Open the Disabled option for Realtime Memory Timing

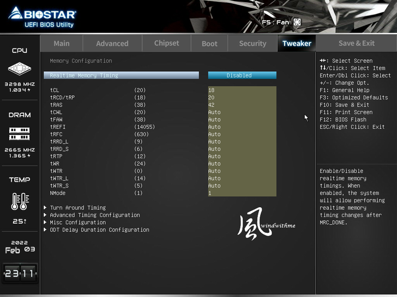point(242,75)
